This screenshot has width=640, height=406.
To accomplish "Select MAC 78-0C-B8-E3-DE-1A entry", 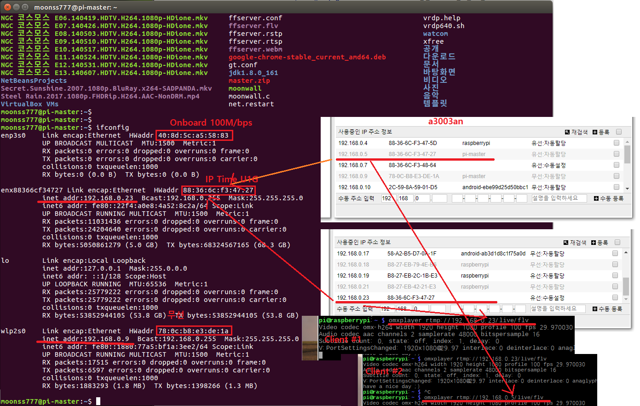I will [414, 176].
